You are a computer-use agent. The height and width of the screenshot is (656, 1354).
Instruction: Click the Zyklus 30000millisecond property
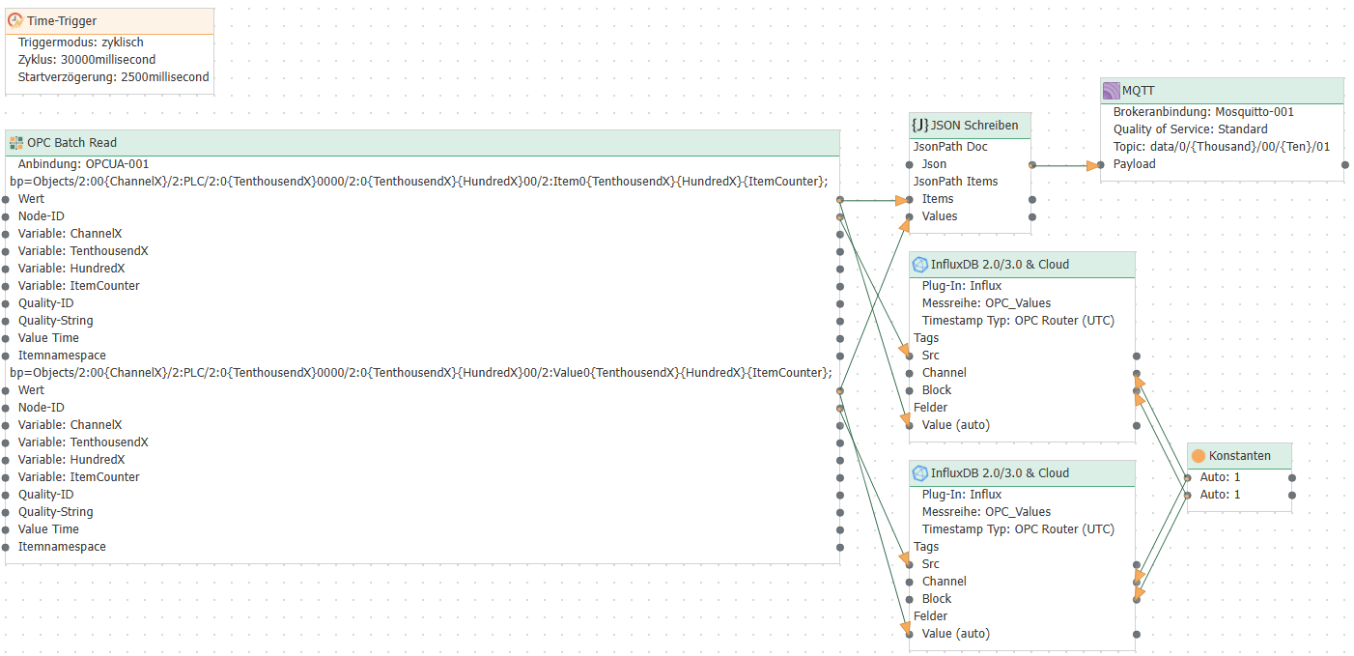tap(87, 60)
